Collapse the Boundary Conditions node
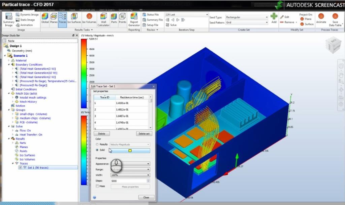 click(9, 65)
